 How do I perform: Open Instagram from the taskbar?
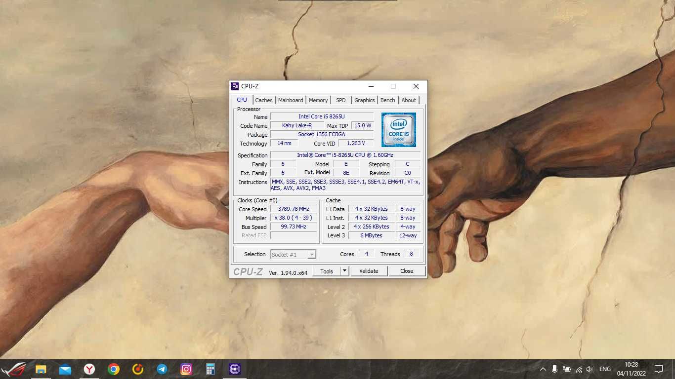[186, 369]
